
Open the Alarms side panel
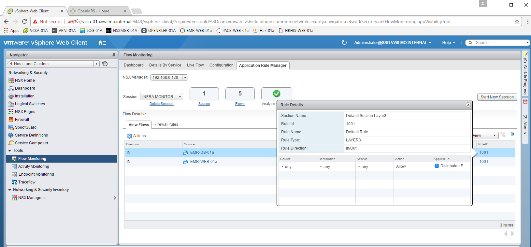[x=525, y=121]
